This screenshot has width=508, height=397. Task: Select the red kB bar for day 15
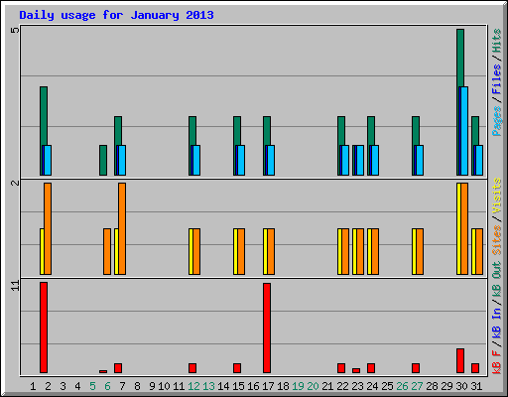(237, 368)
